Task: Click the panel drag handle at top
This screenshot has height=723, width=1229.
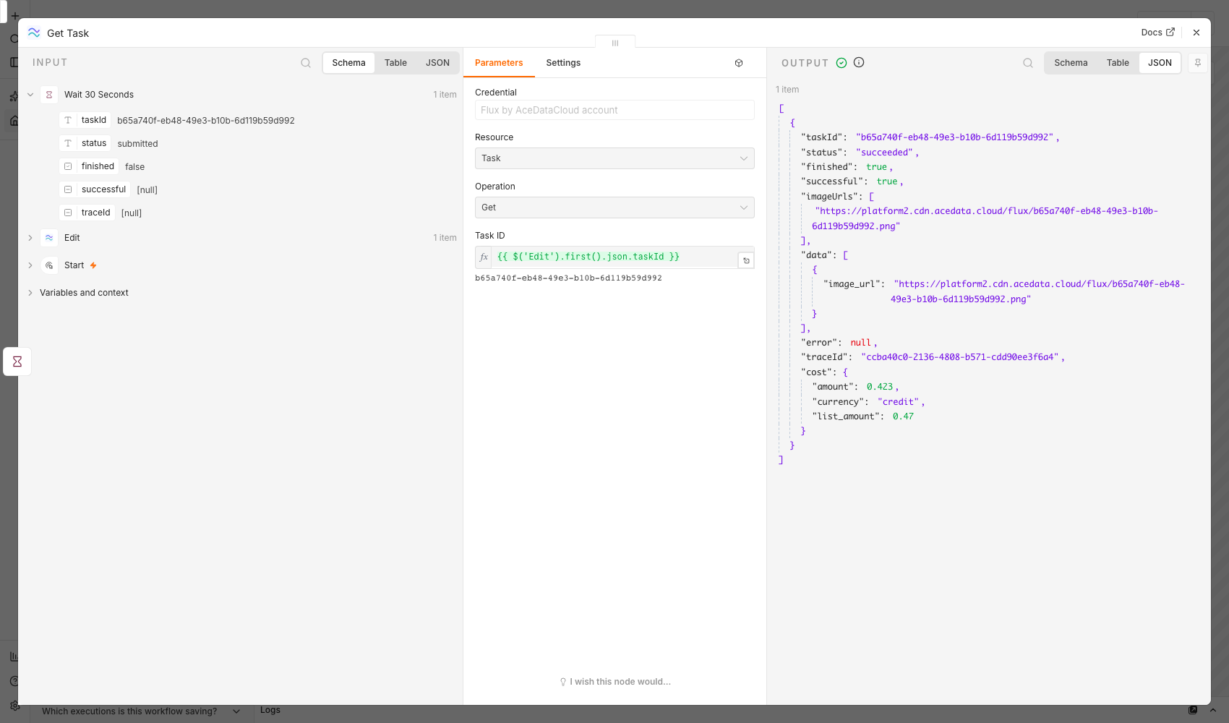Action: tap(615, 43)
